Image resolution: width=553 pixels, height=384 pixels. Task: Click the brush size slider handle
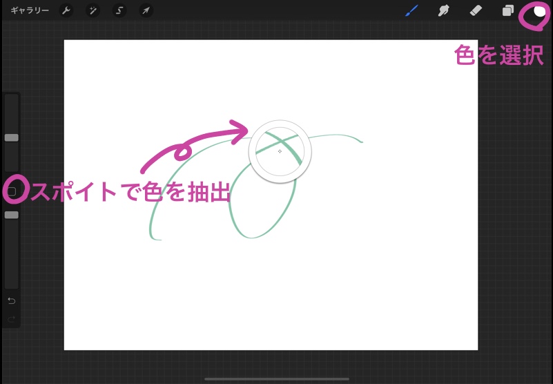[x=12, y=137]
